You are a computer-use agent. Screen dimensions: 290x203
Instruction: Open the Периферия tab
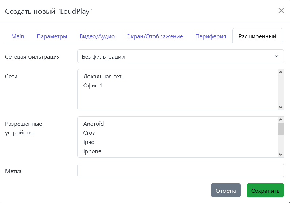[211, 36]
